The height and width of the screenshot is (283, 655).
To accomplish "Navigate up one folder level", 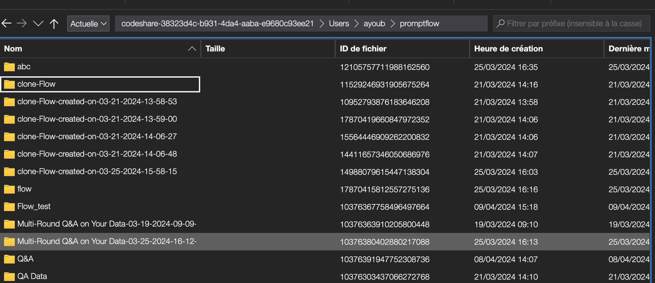I will tap(54, 24).
